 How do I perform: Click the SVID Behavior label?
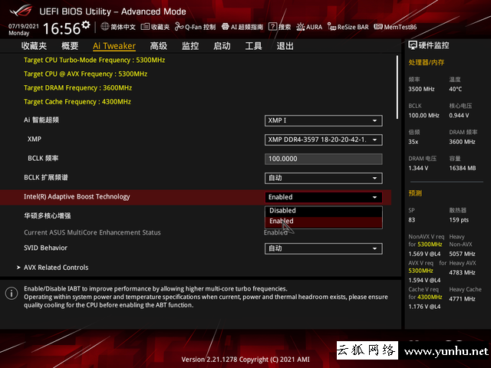click(x=45, y=248)
